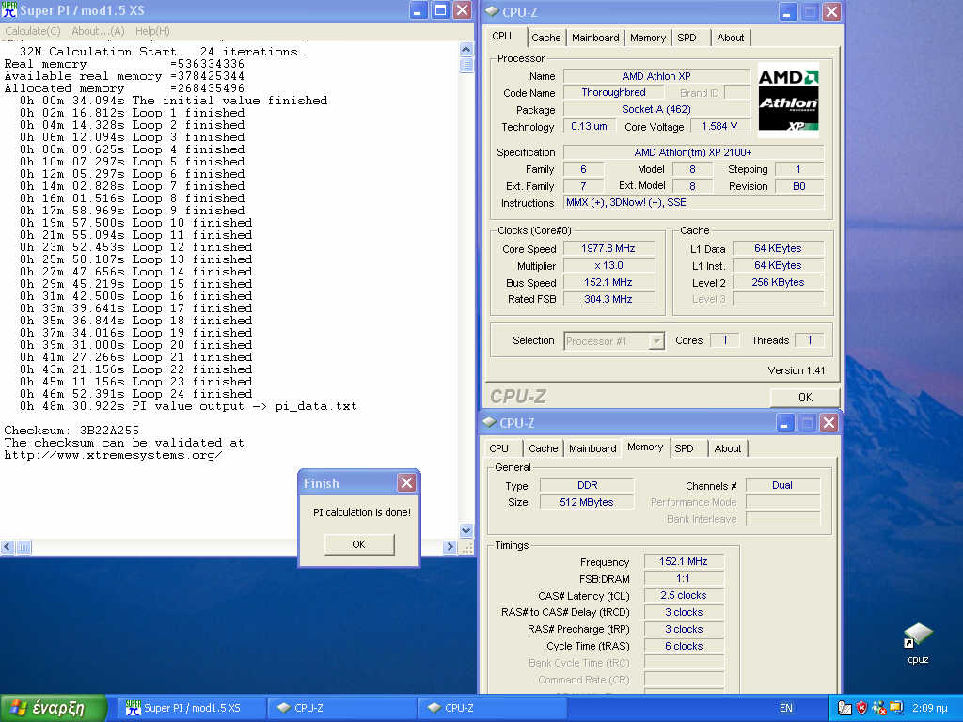The width and height of the screenshot is (963, 722).
Task: Click OK in the CPU-Z CPU window
Action: coord(805,398)
